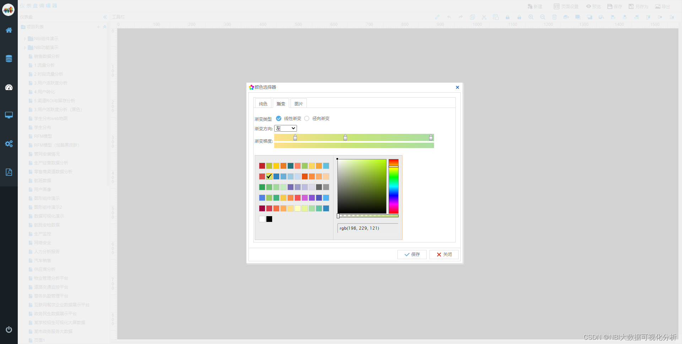Screen dimensions: 682x344
Task: Pick the white color swatch
Action: [262, 219]
